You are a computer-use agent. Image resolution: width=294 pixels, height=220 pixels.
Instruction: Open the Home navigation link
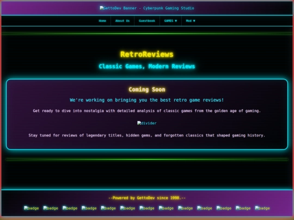point(102,21)
